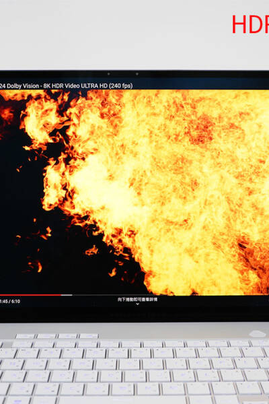This screenshot has height=404, width=269.
Task: Seek within the red played progress section
Action: (x=30, y=295)
